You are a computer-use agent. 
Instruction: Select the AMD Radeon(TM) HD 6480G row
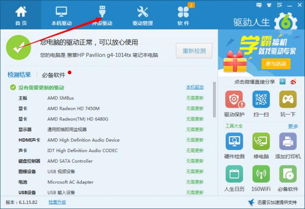point(111,119)
